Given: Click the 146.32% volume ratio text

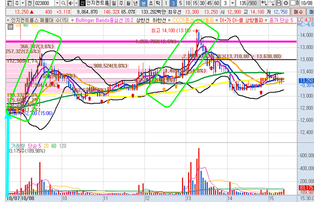Looking at the screenshot, I should point(112,12).
